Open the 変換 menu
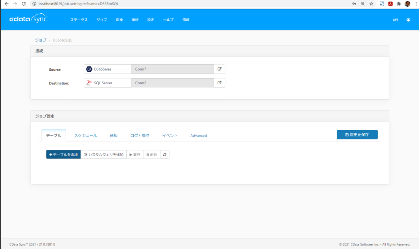This screenshot has width=420, height=249. (x=119, y=20)
